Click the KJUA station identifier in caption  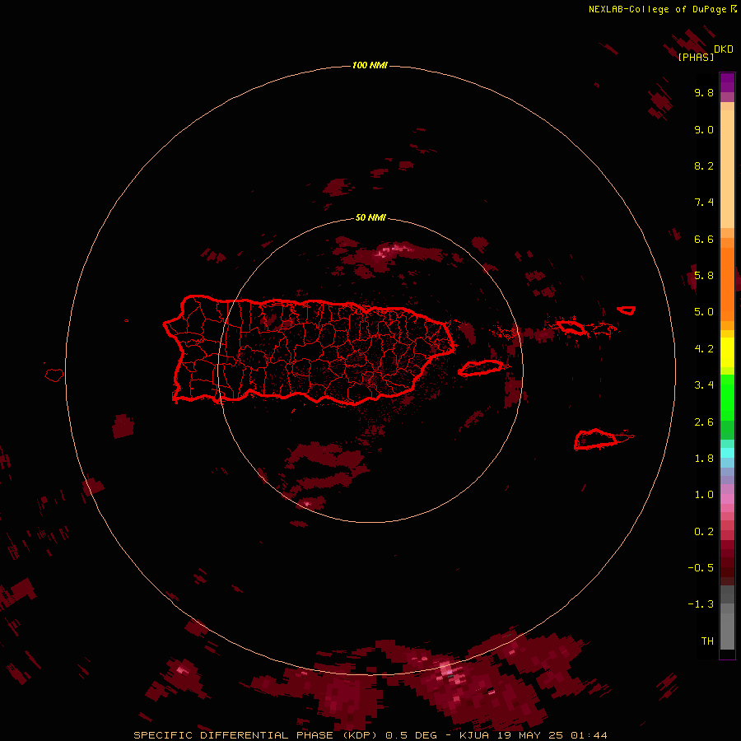pos(474,735)
